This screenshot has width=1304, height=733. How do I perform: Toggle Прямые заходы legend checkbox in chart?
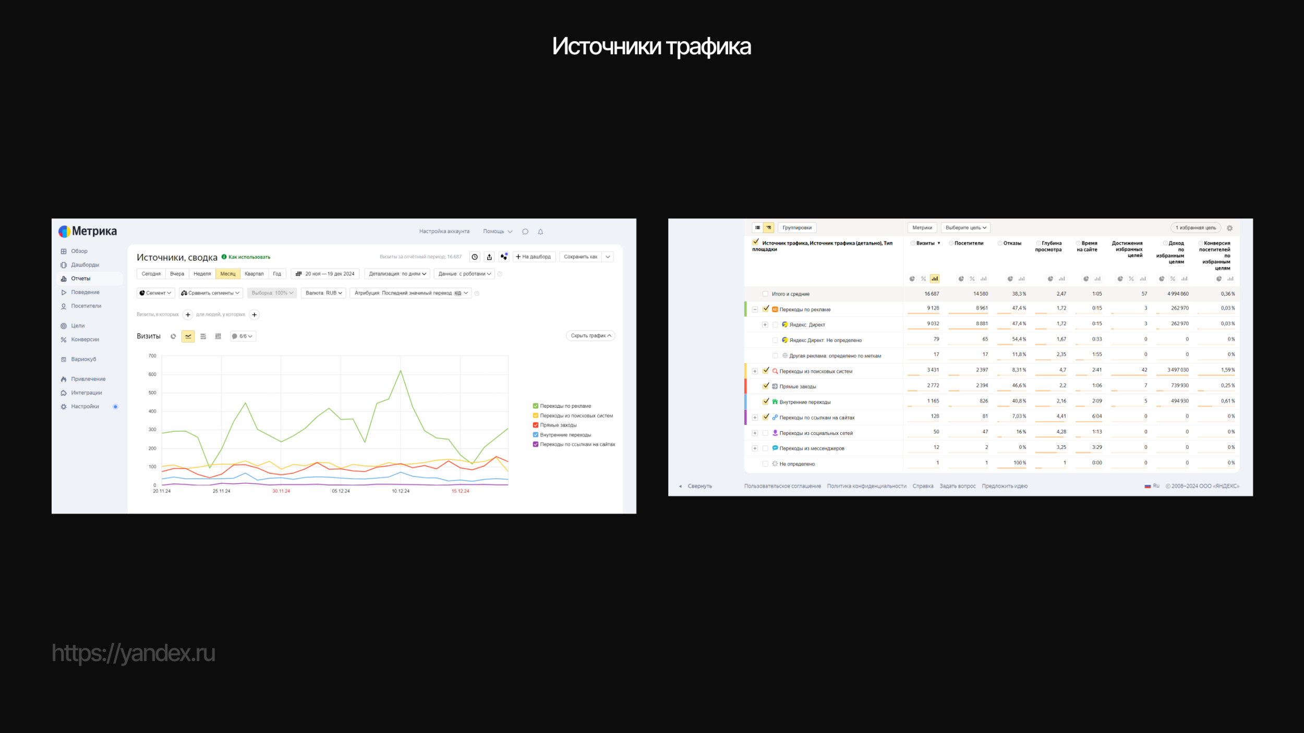[535, 425]
